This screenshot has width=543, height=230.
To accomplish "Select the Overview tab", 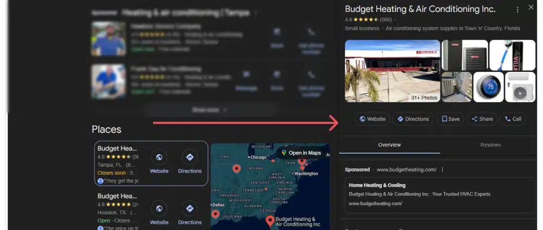I will [389, 145].
